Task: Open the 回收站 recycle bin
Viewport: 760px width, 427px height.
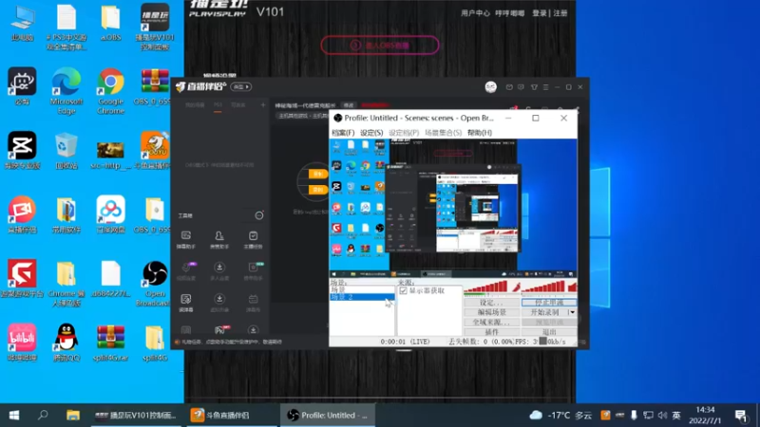Action: coord(66,150)
